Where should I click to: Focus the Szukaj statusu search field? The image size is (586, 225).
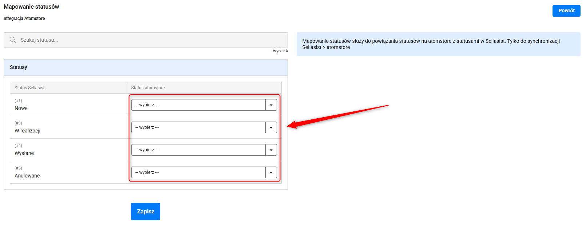pyautogui.click(x=146, y=40)
